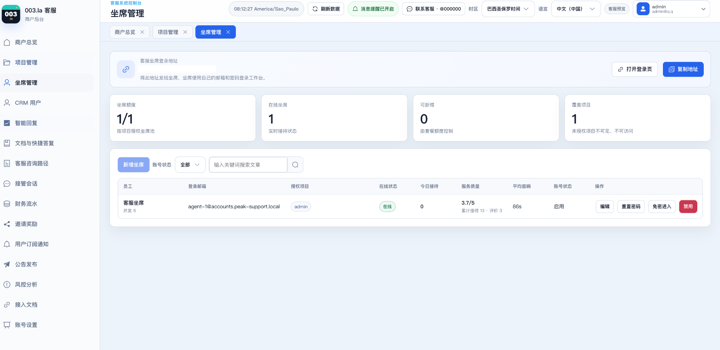Click 编辑 for 客服坐席 row
This screenshot has width=720, height=350.
coord(605,206)
